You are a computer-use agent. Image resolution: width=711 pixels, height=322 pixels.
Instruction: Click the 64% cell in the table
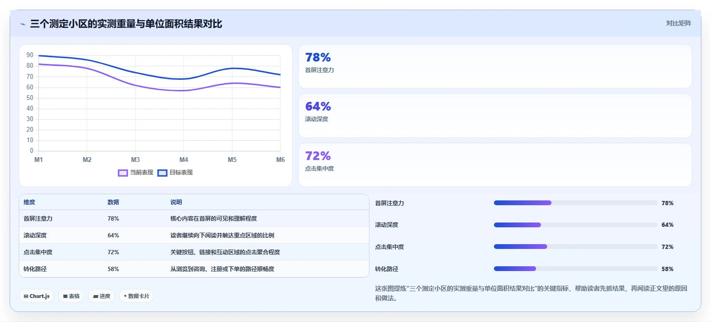point(113,235)
